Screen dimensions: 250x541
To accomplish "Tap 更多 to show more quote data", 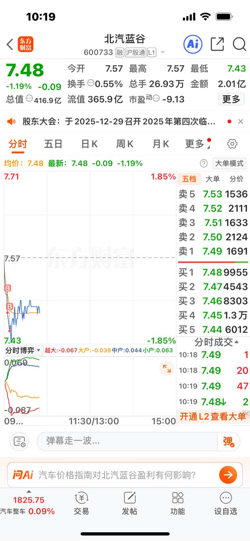I will [231, 99].
